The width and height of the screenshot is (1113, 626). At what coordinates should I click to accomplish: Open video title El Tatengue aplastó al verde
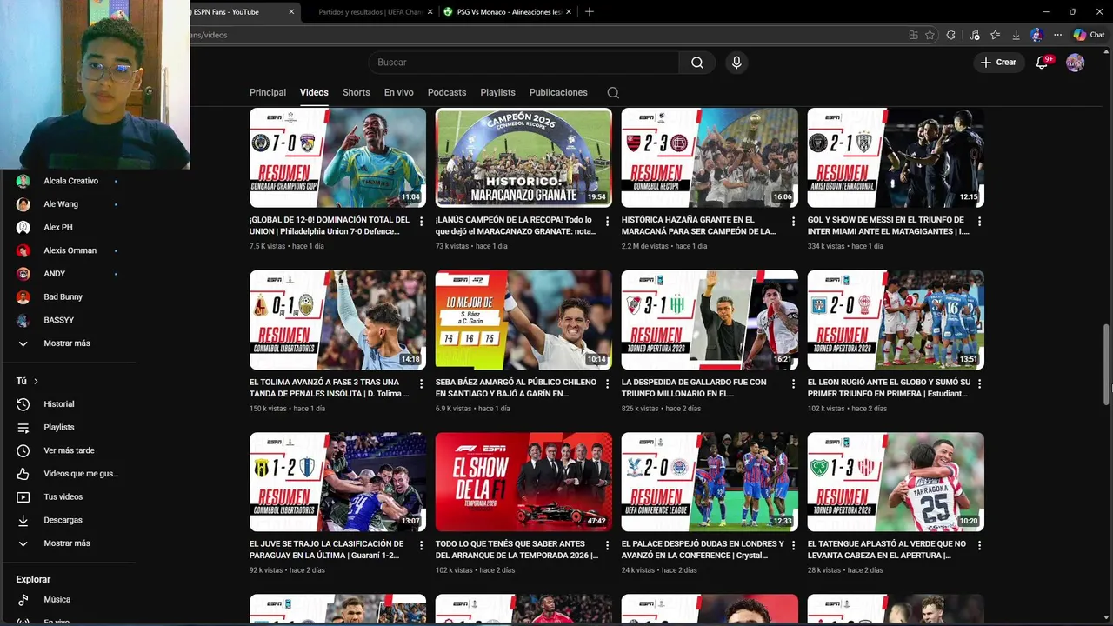(x=887, y=549)
